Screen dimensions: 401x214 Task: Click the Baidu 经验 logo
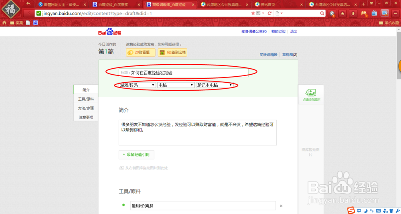point(110,32)
